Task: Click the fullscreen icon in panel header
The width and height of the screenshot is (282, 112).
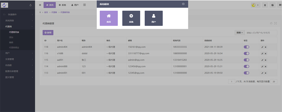Action: coord(276,24)
